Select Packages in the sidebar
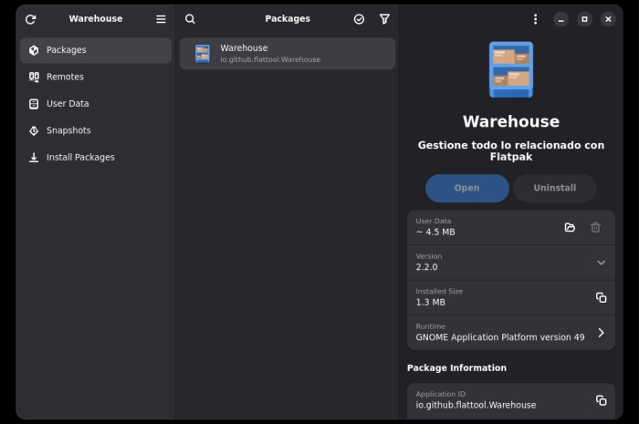The height and width of the screenshot is (424, 639). 96,50
